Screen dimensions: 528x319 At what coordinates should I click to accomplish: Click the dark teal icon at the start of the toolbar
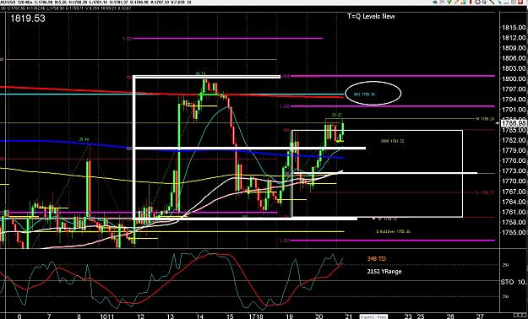(435, 2)
